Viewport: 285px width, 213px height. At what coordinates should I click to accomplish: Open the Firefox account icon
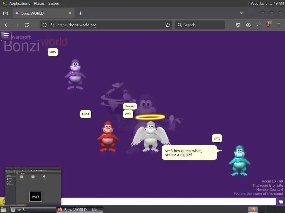(x=248, y=25)
